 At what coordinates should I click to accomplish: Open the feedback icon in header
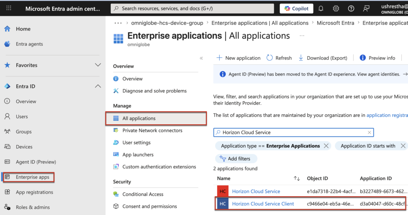click(366, 8)
